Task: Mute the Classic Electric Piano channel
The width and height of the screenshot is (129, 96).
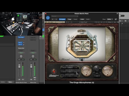Action: 19,79
